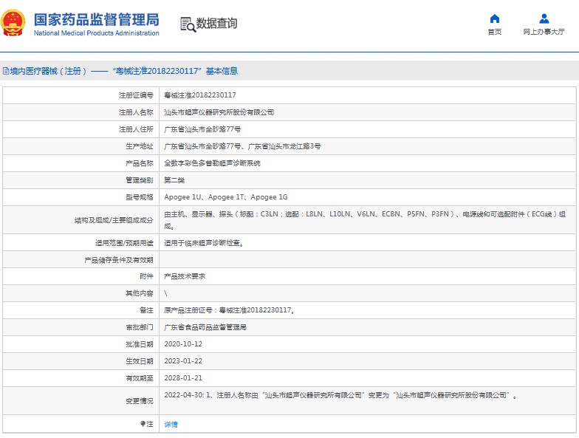Click the 2022-04-30 change record text
This screenshot has width=579, height=438.
(340, 395)
